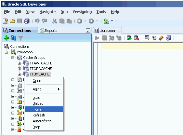The width and height of the screenshot is (183, 135).
Task: Open the View menu
Action: point(30,12)
